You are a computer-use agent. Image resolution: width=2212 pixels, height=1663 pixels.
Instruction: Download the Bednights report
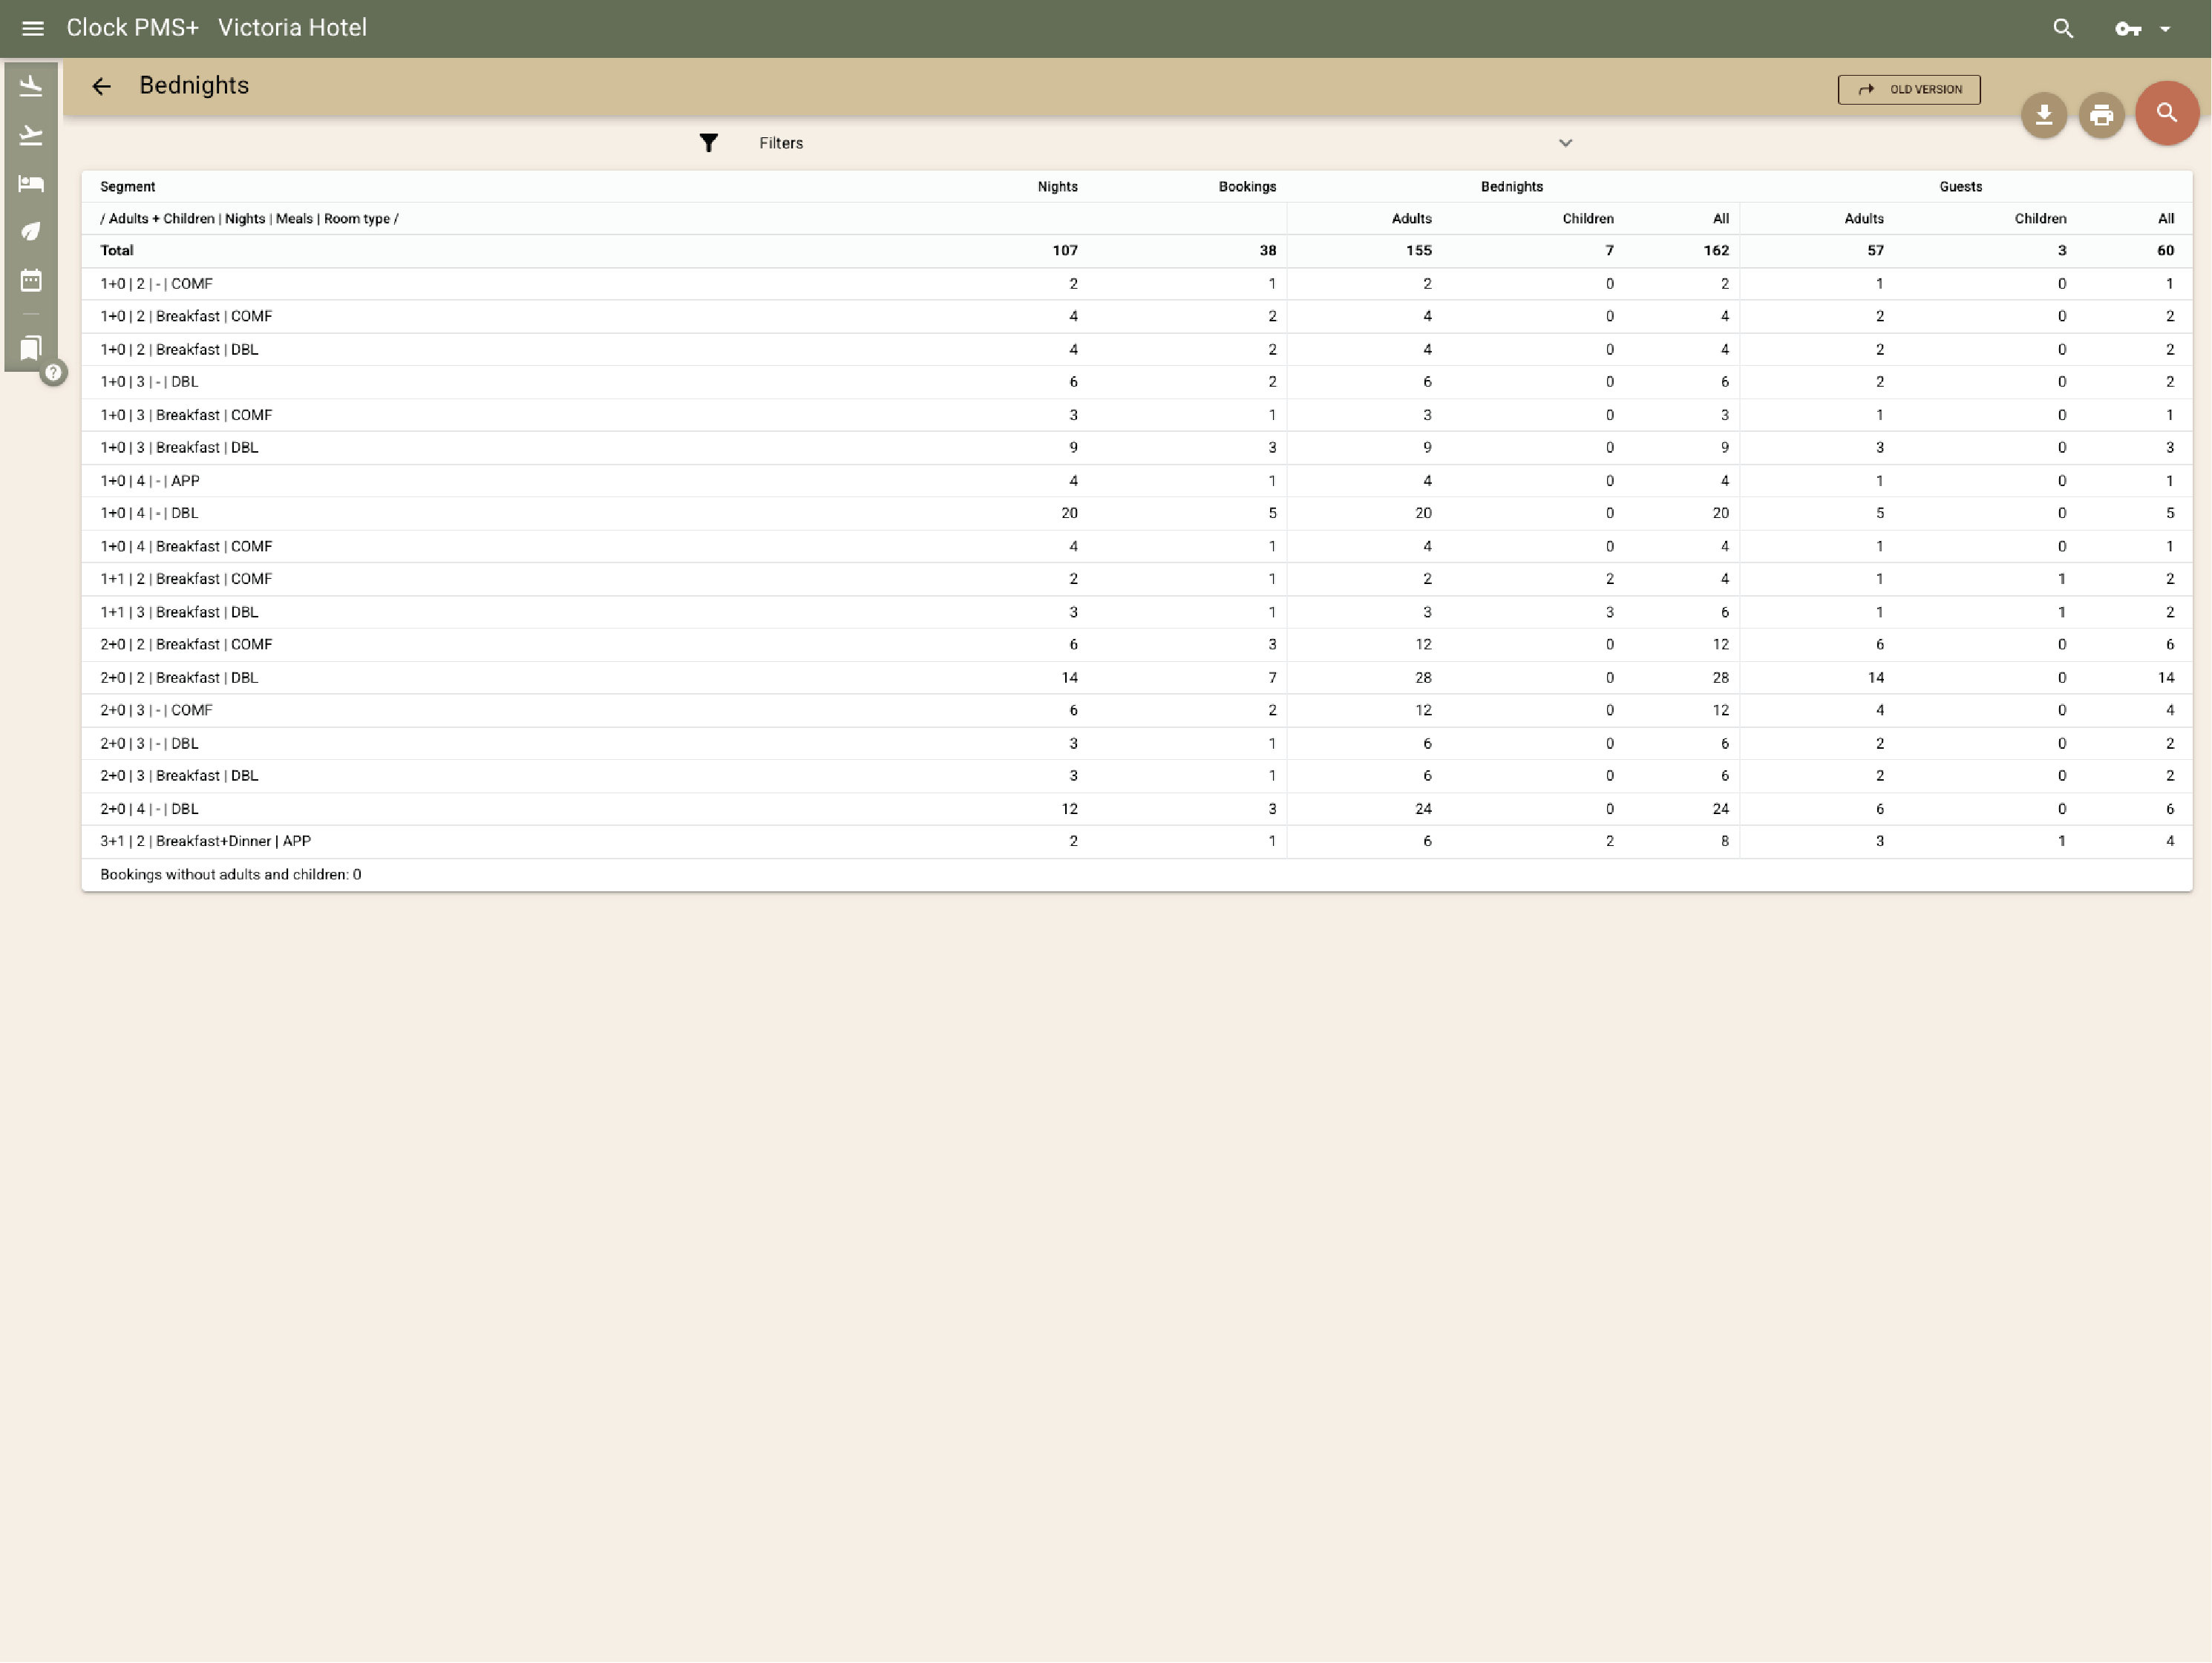(x=2044, y=115)
